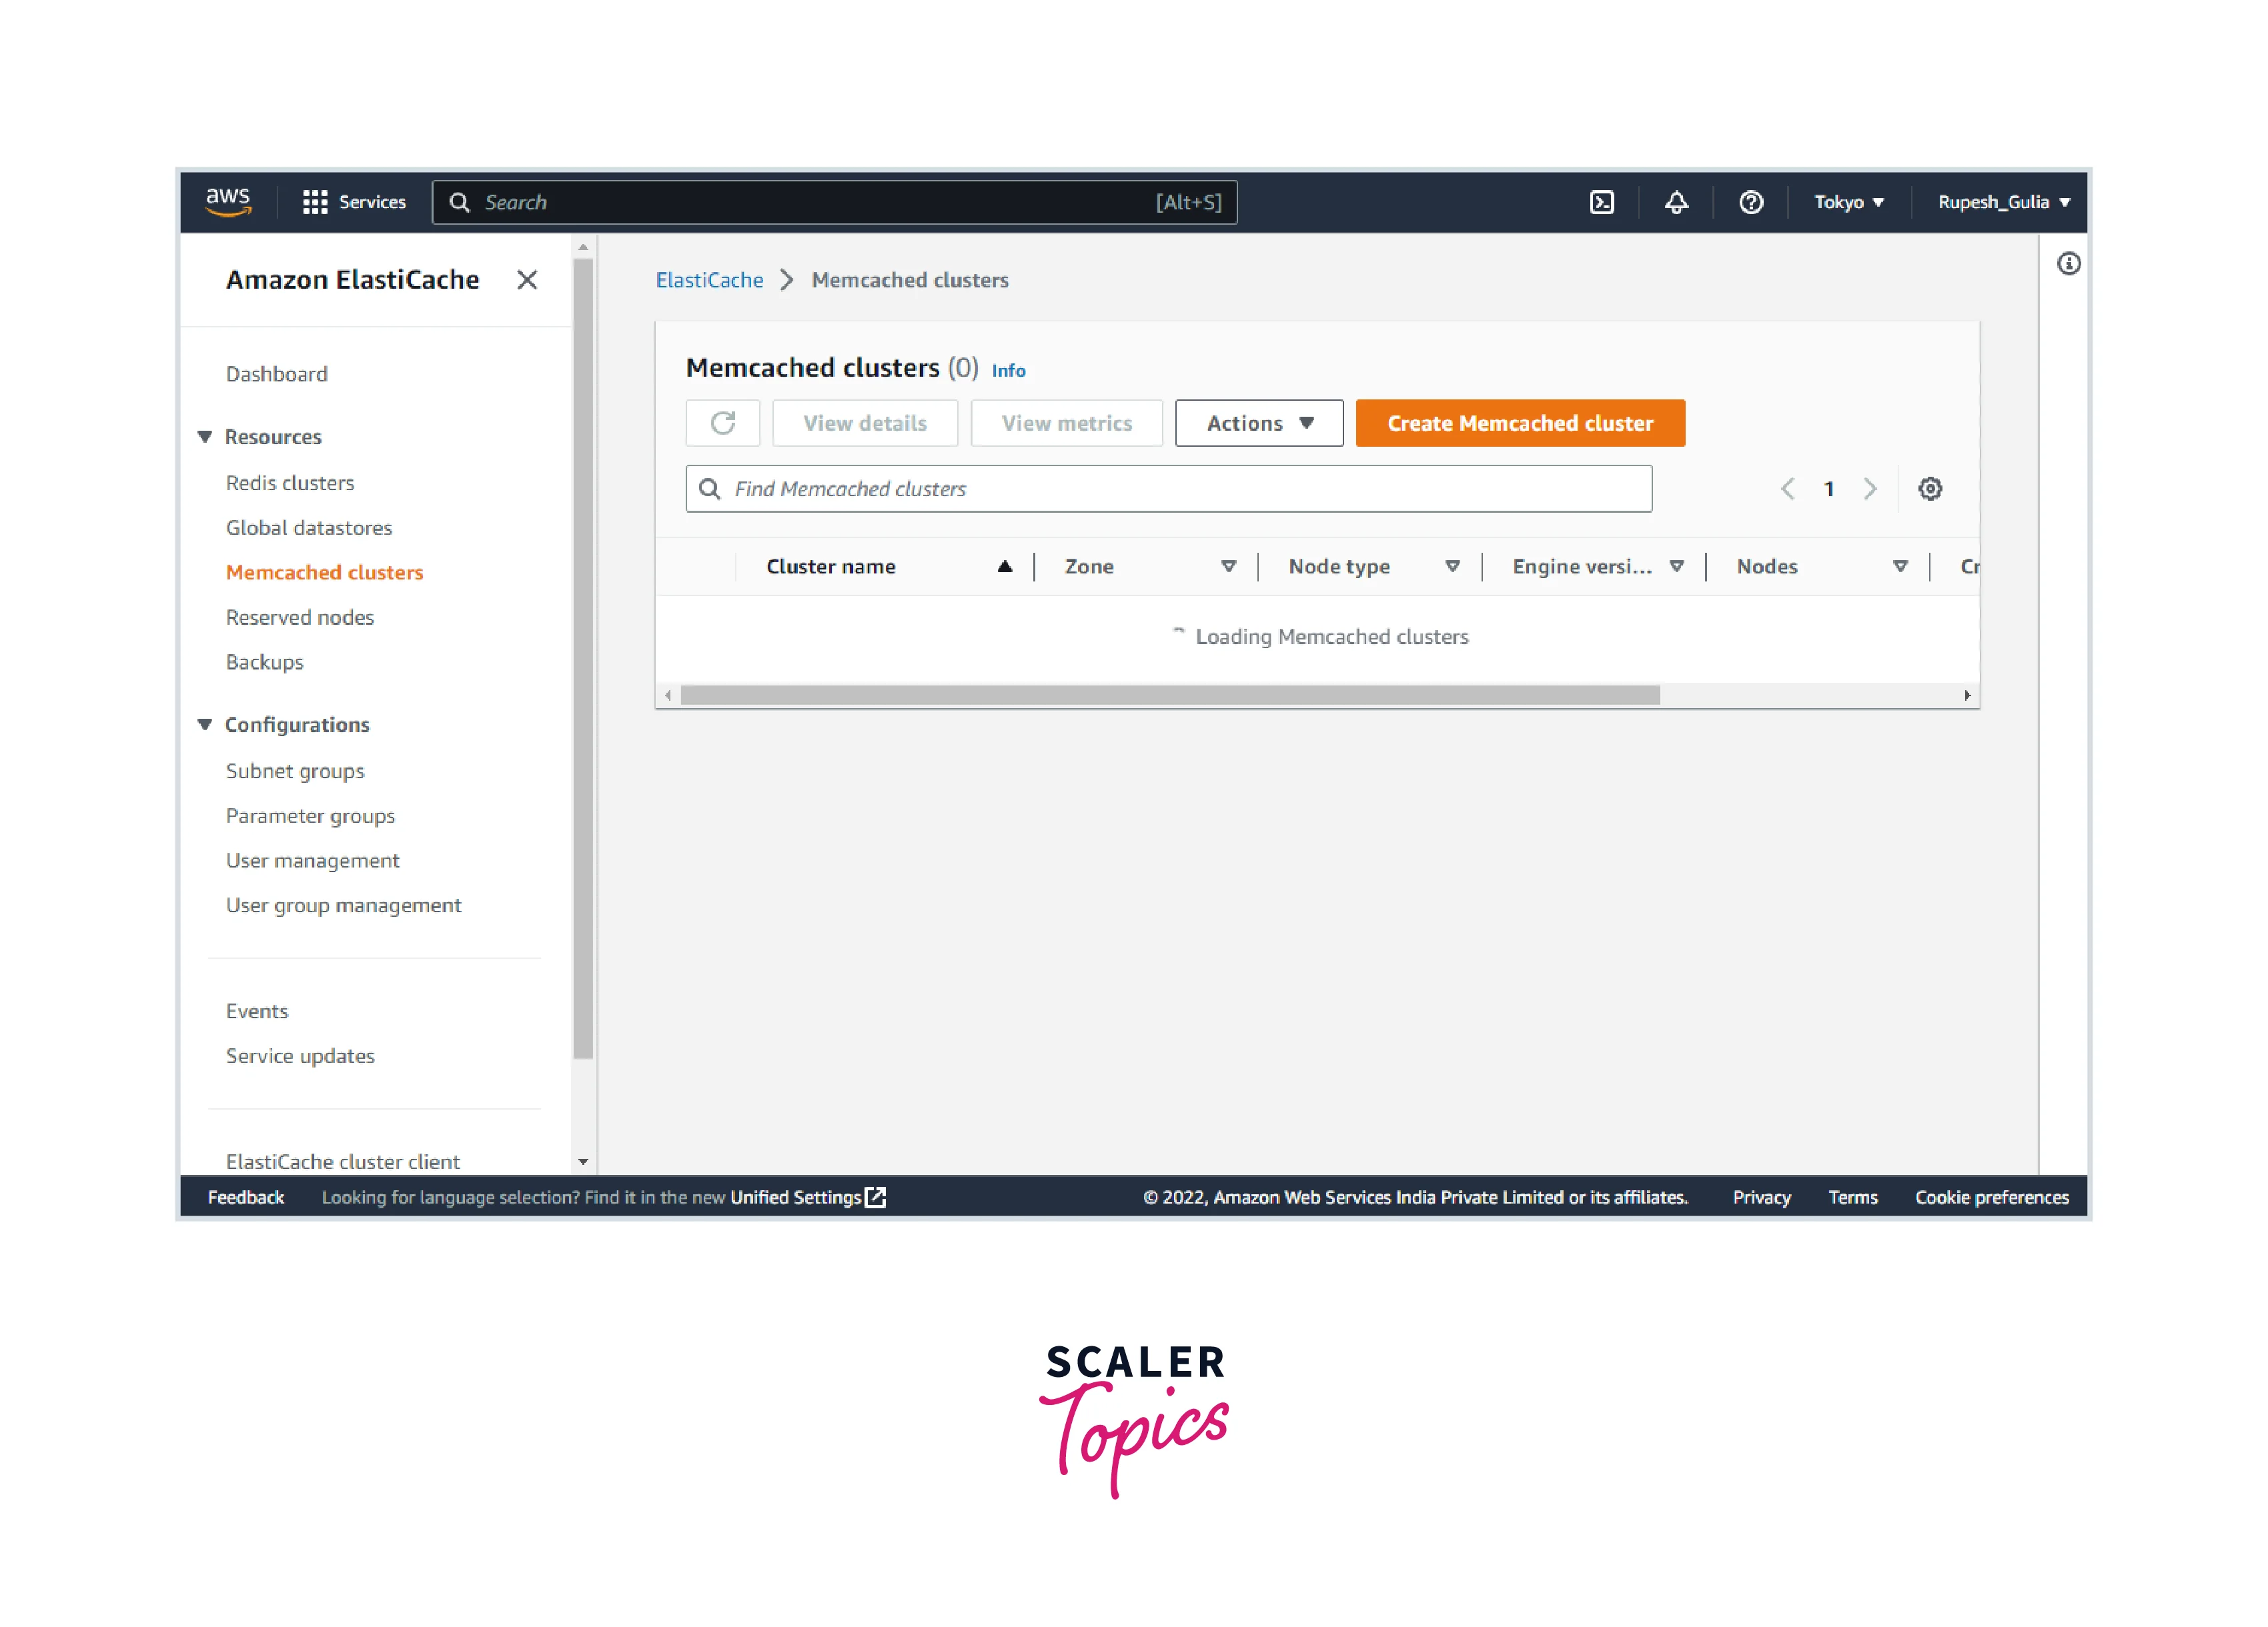
Task: Open the Actions dropdown
Action: tap(1258, 423)
